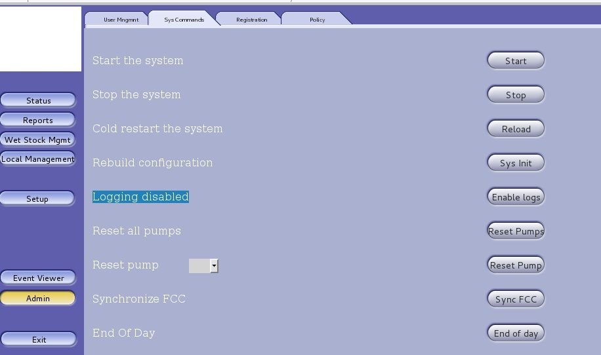Open the Registration tab
Viewport: 601px width, 355px height.
coord(251,20)
